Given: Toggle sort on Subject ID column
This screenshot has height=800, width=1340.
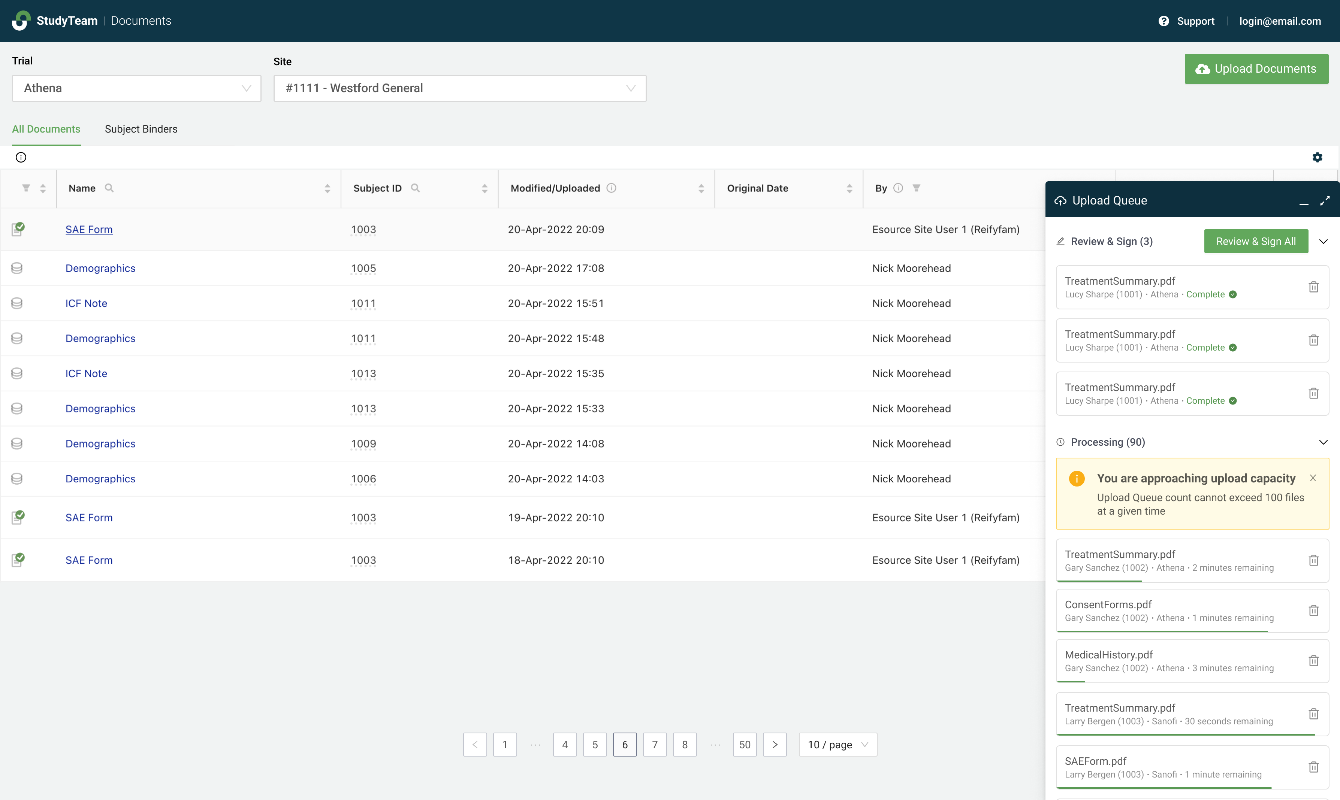Looking at the screenshot, I should 484,189.
